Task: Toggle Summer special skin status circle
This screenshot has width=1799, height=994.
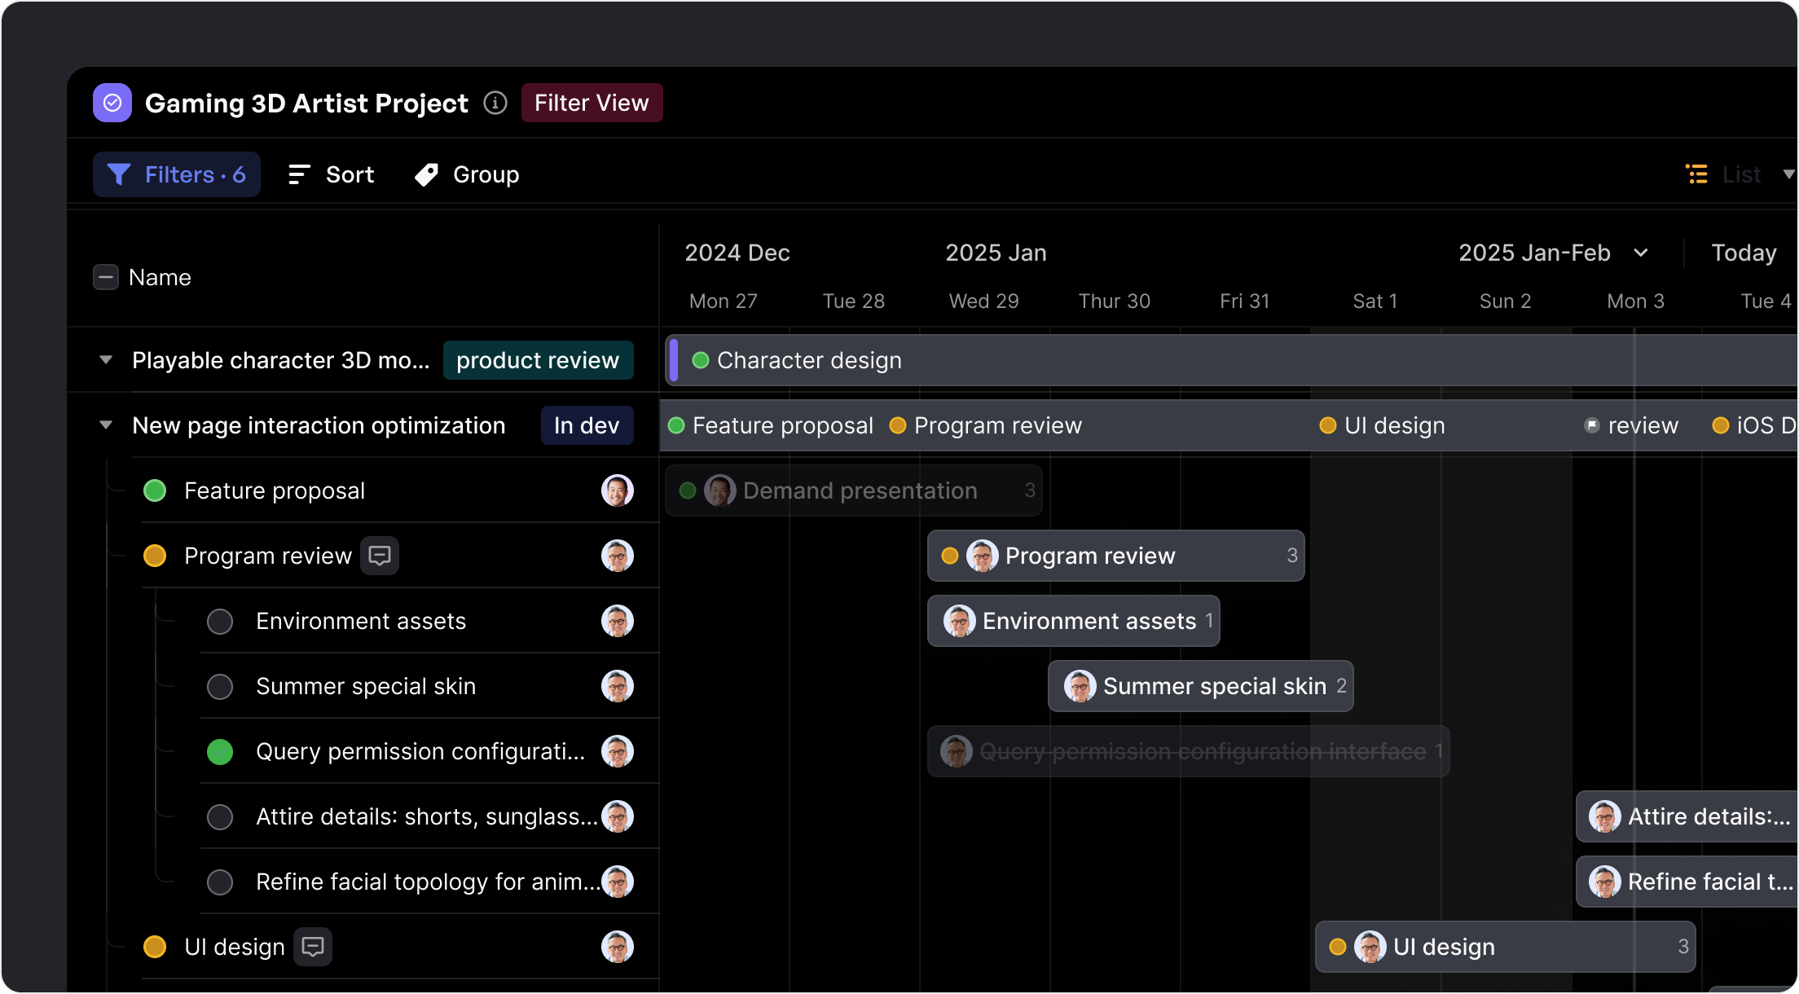Action: tap(220, 687)
